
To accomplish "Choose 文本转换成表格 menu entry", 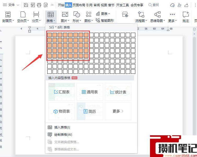I will click(91, 142).
